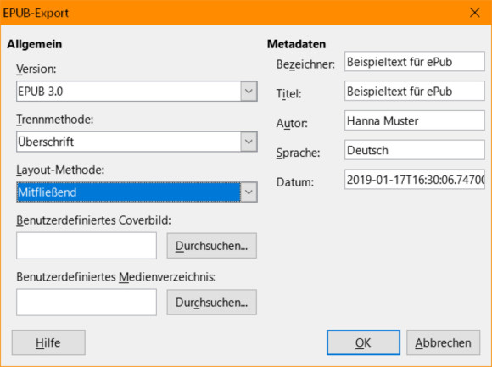Open the Trennmethode dropdown arrow

pyautogui.click(x=249, y=142)
